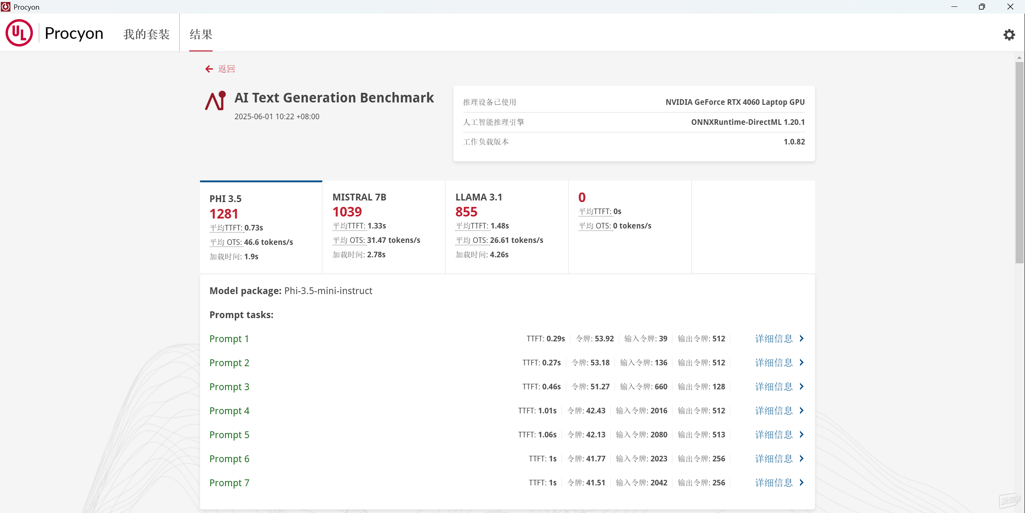The height and width of the screenshot is (513, 1025).
Task: Click the UL logo icon
Action: pos(19,33)
